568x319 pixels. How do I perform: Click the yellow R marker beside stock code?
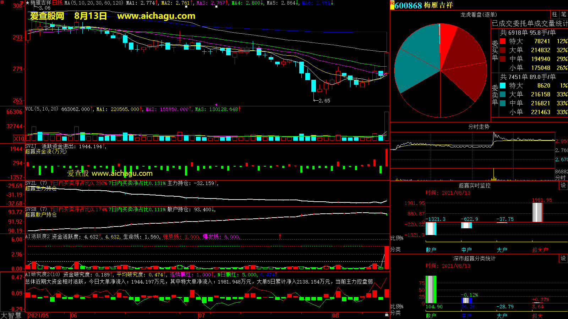(392, 5)
